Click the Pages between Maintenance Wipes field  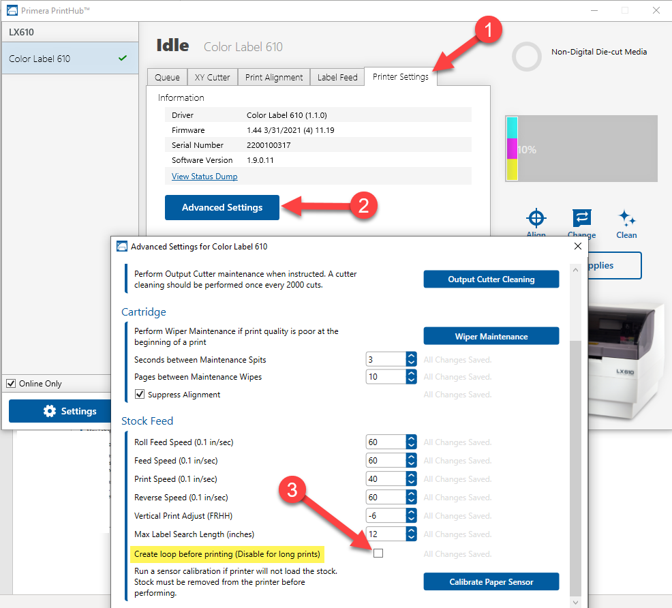(x=386, y=377)
